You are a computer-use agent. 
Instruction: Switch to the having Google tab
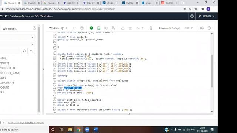click(x=51, y=3)
